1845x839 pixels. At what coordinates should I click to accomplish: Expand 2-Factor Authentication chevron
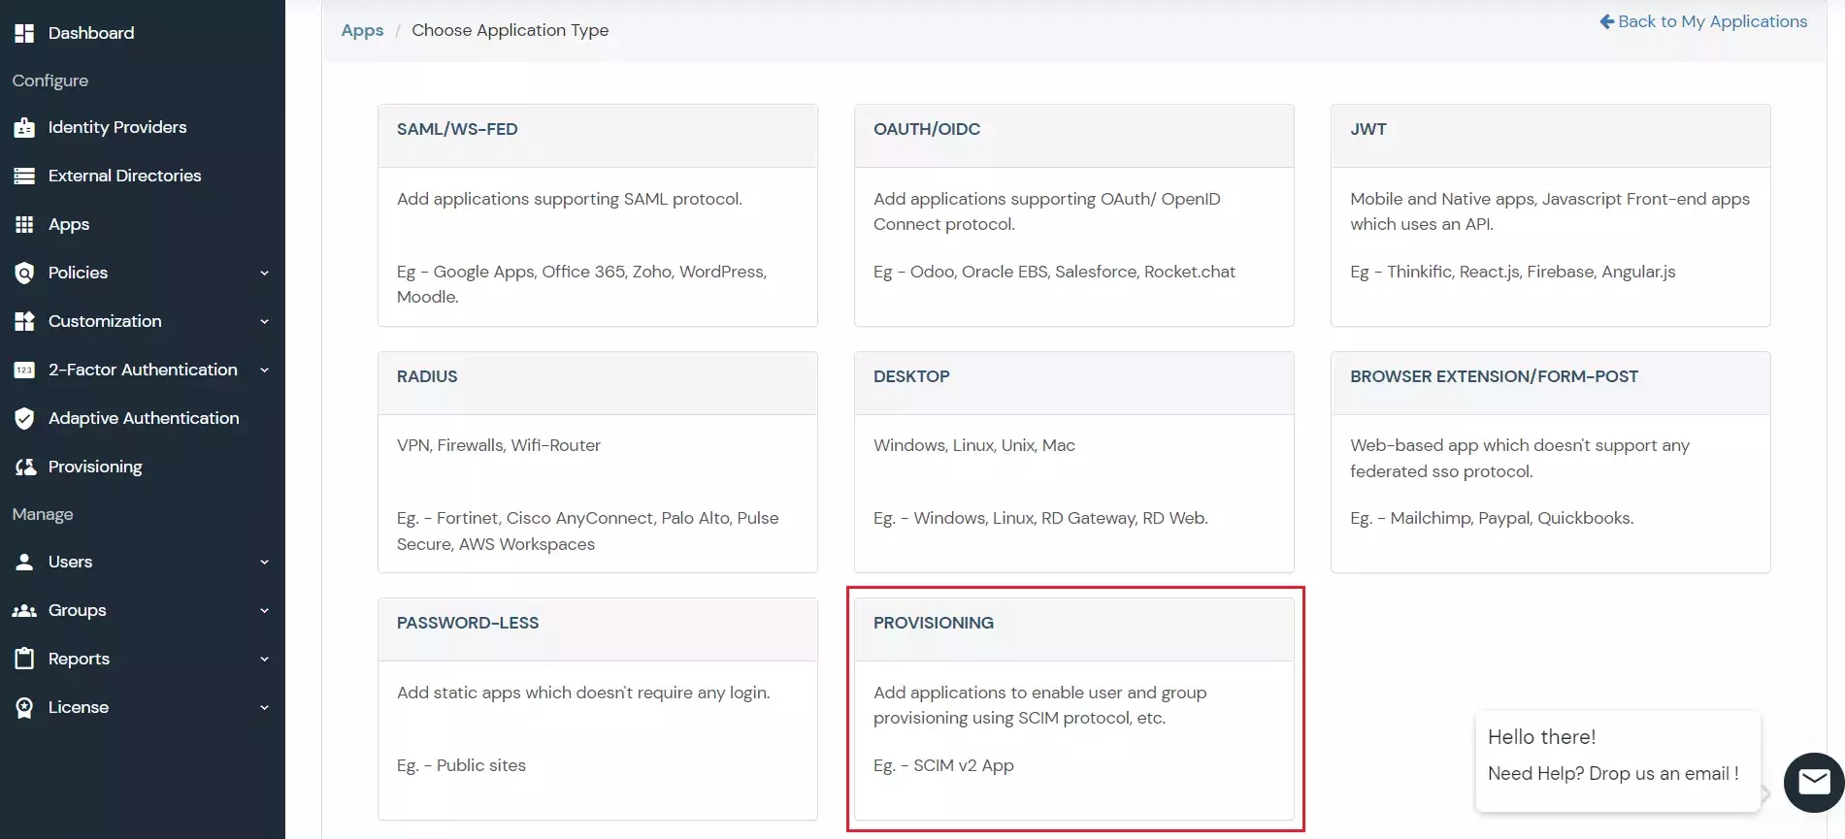tap(264, 370)
